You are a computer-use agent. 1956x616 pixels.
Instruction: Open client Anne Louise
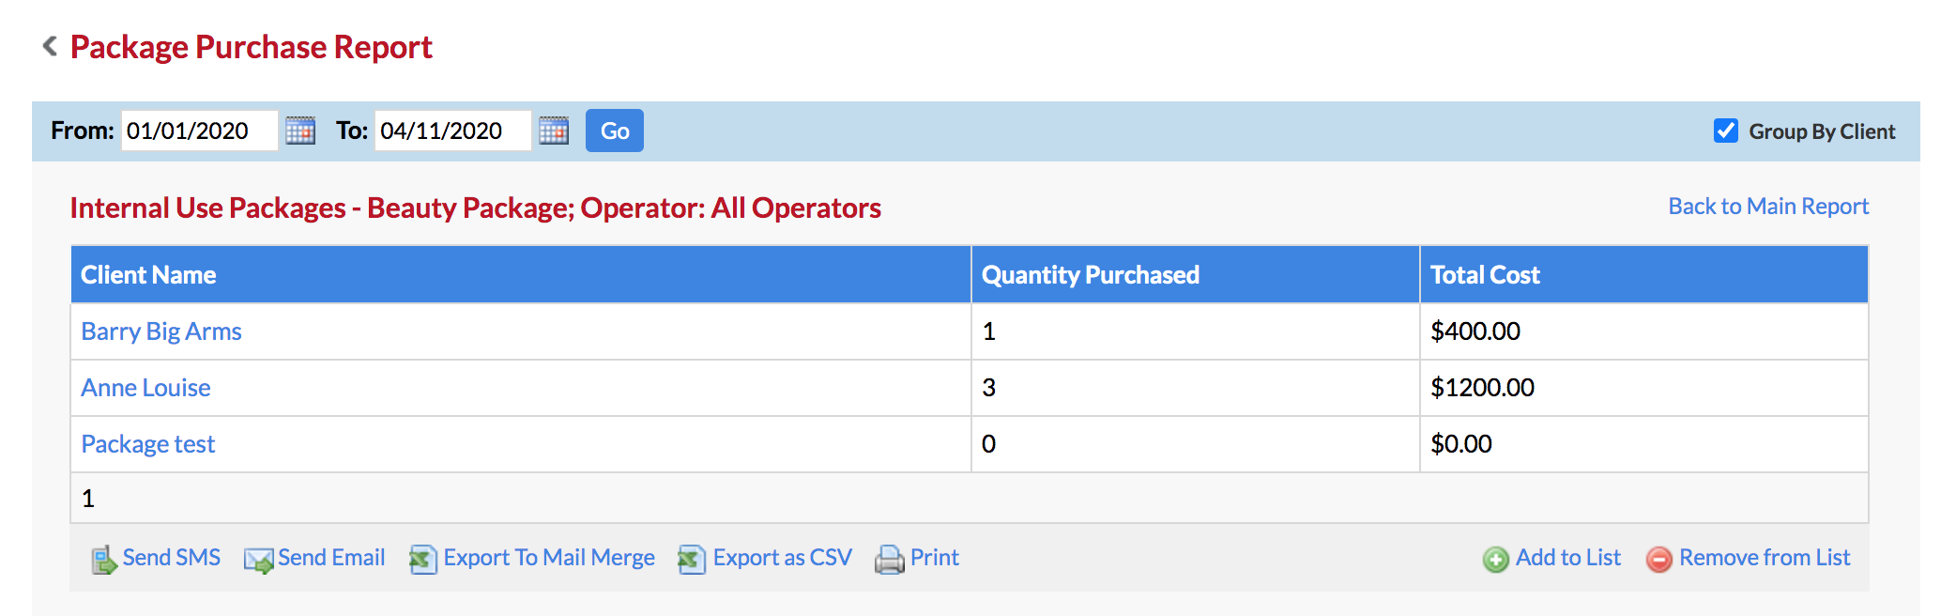(145, 388)
